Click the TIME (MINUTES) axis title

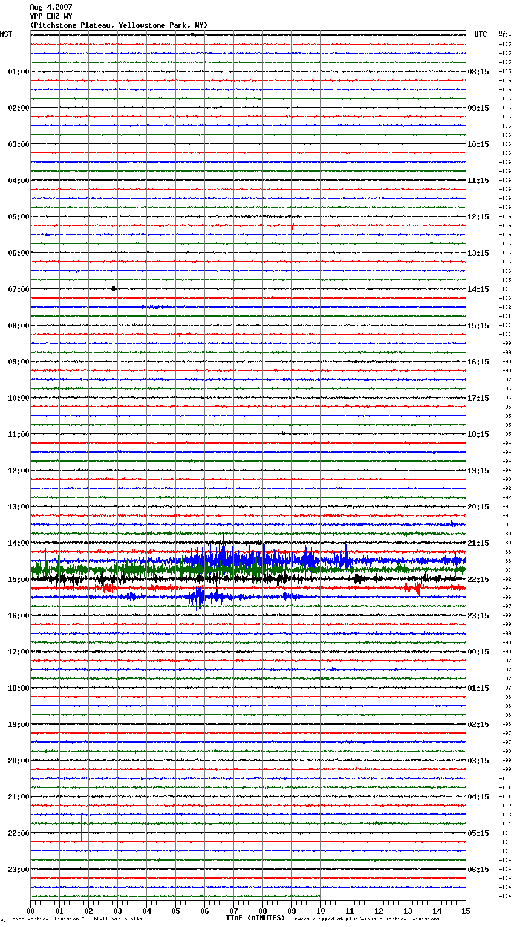(x=255, y=918)
